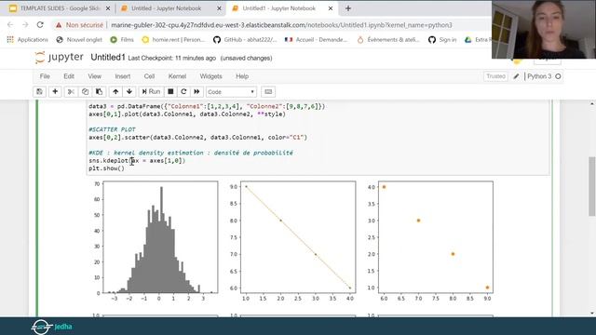Switch to TEMPLATE SLIDES Google Slides tab

click(x=60, y=8)
